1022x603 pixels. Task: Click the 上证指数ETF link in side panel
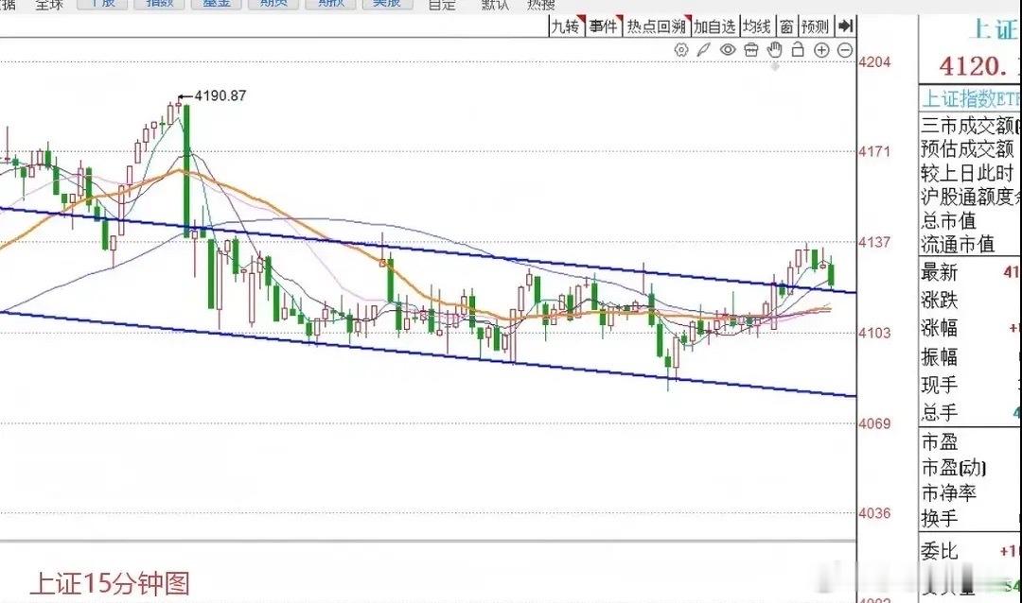click(971, 98)
